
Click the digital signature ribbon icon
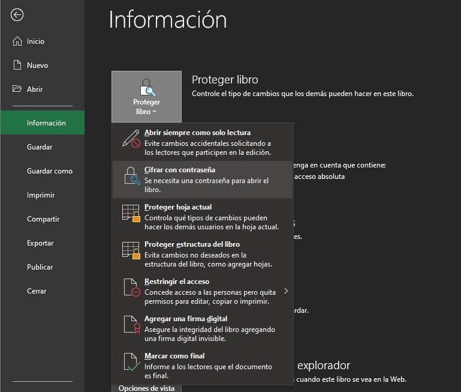pyautogui.click(x=131, y=325)
